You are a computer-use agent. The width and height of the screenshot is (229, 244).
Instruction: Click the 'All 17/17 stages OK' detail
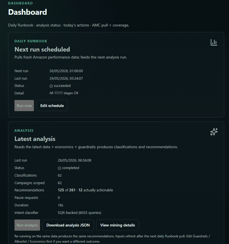(x=64, y=93)
